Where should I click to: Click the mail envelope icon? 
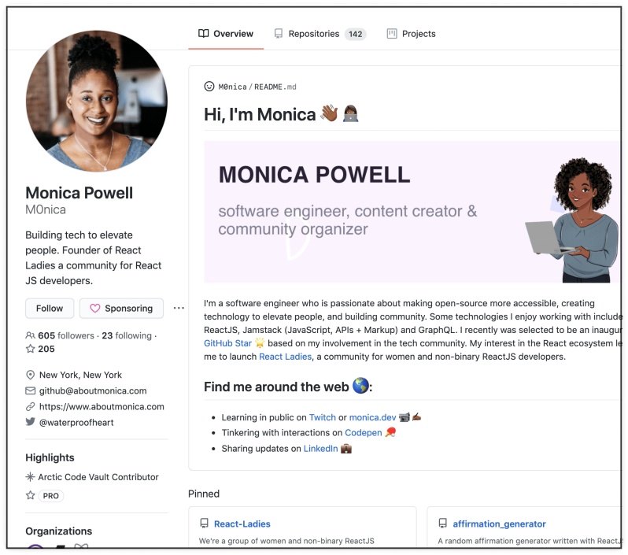coord(31,390)
